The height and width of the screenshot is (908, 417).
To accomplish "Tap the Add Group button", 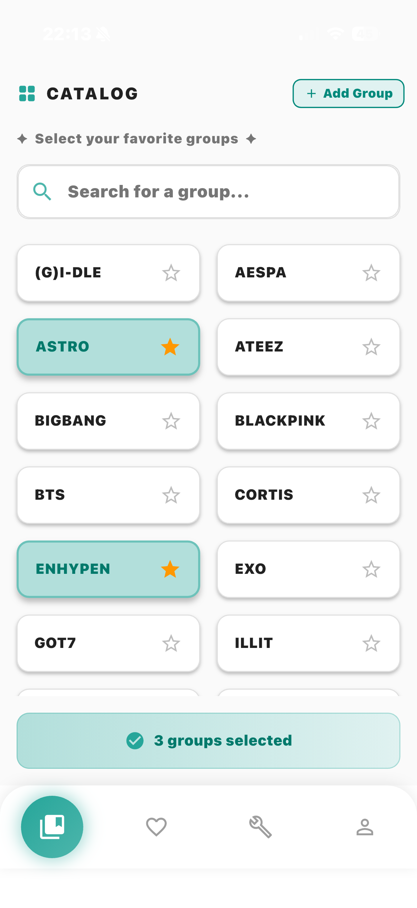I will click(349, 94).
